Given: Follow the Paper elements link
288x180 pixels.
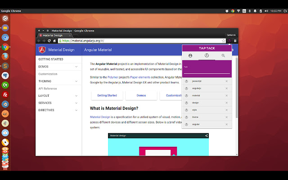Looking at the screenshot, I should click(x=140, y=77).
